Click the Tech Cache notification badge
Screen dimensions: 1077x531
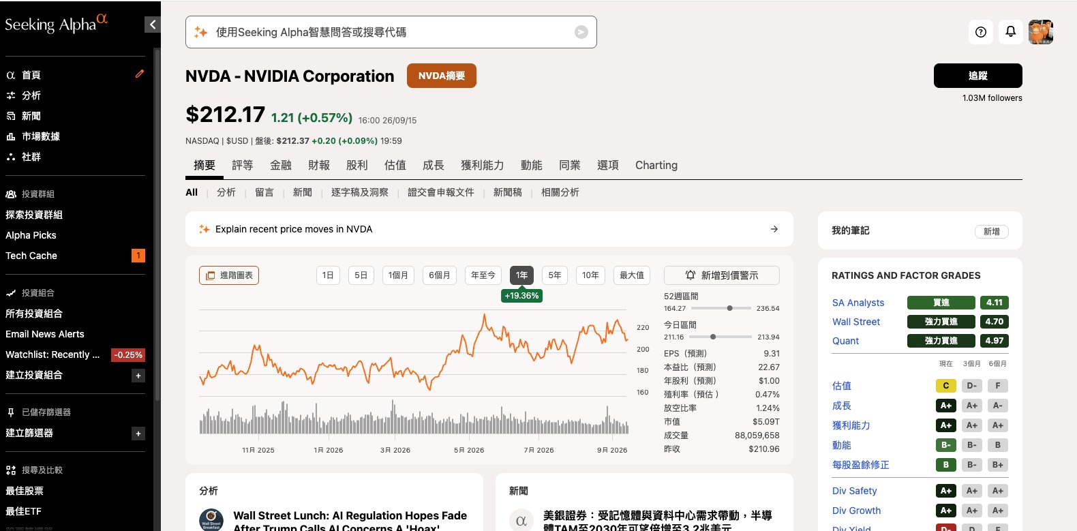click(x=138, y=256)
